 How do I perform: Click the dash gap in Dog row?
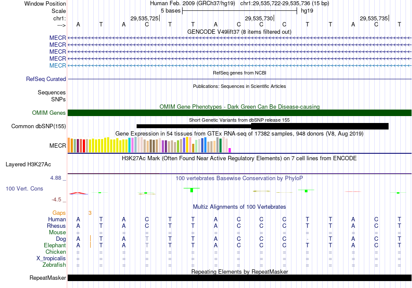[307, 239]
